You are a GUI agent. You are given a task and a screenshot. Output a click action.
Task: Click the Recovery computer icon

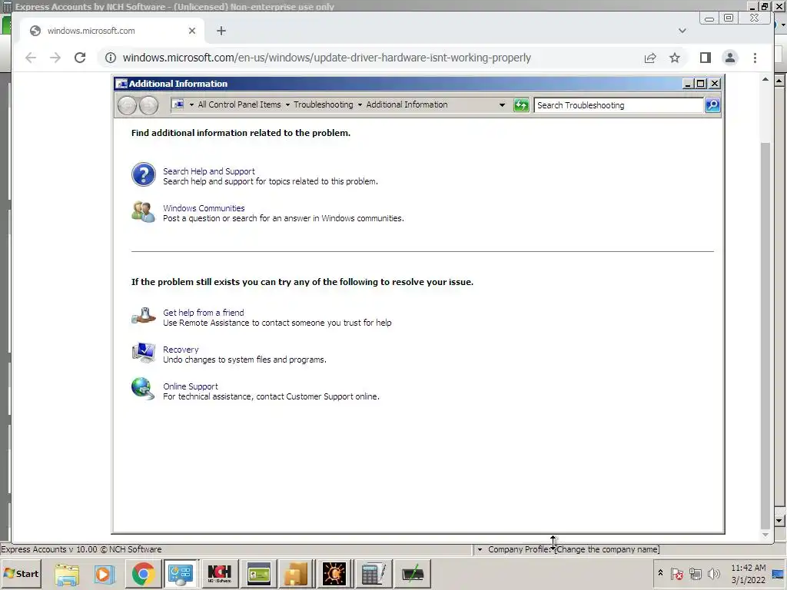pyautogui.click(x=144, y=353)
